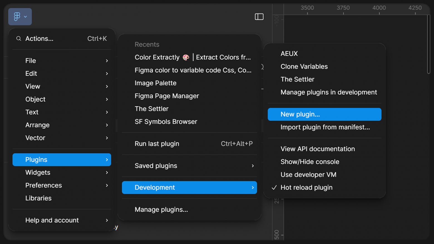The width and height of the screenshot is (434, 244).
Task: Expand the File submenu
Action: pos(62,61)
